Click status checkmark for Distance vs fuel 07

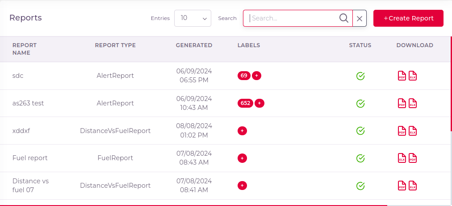tap(360, 186)
